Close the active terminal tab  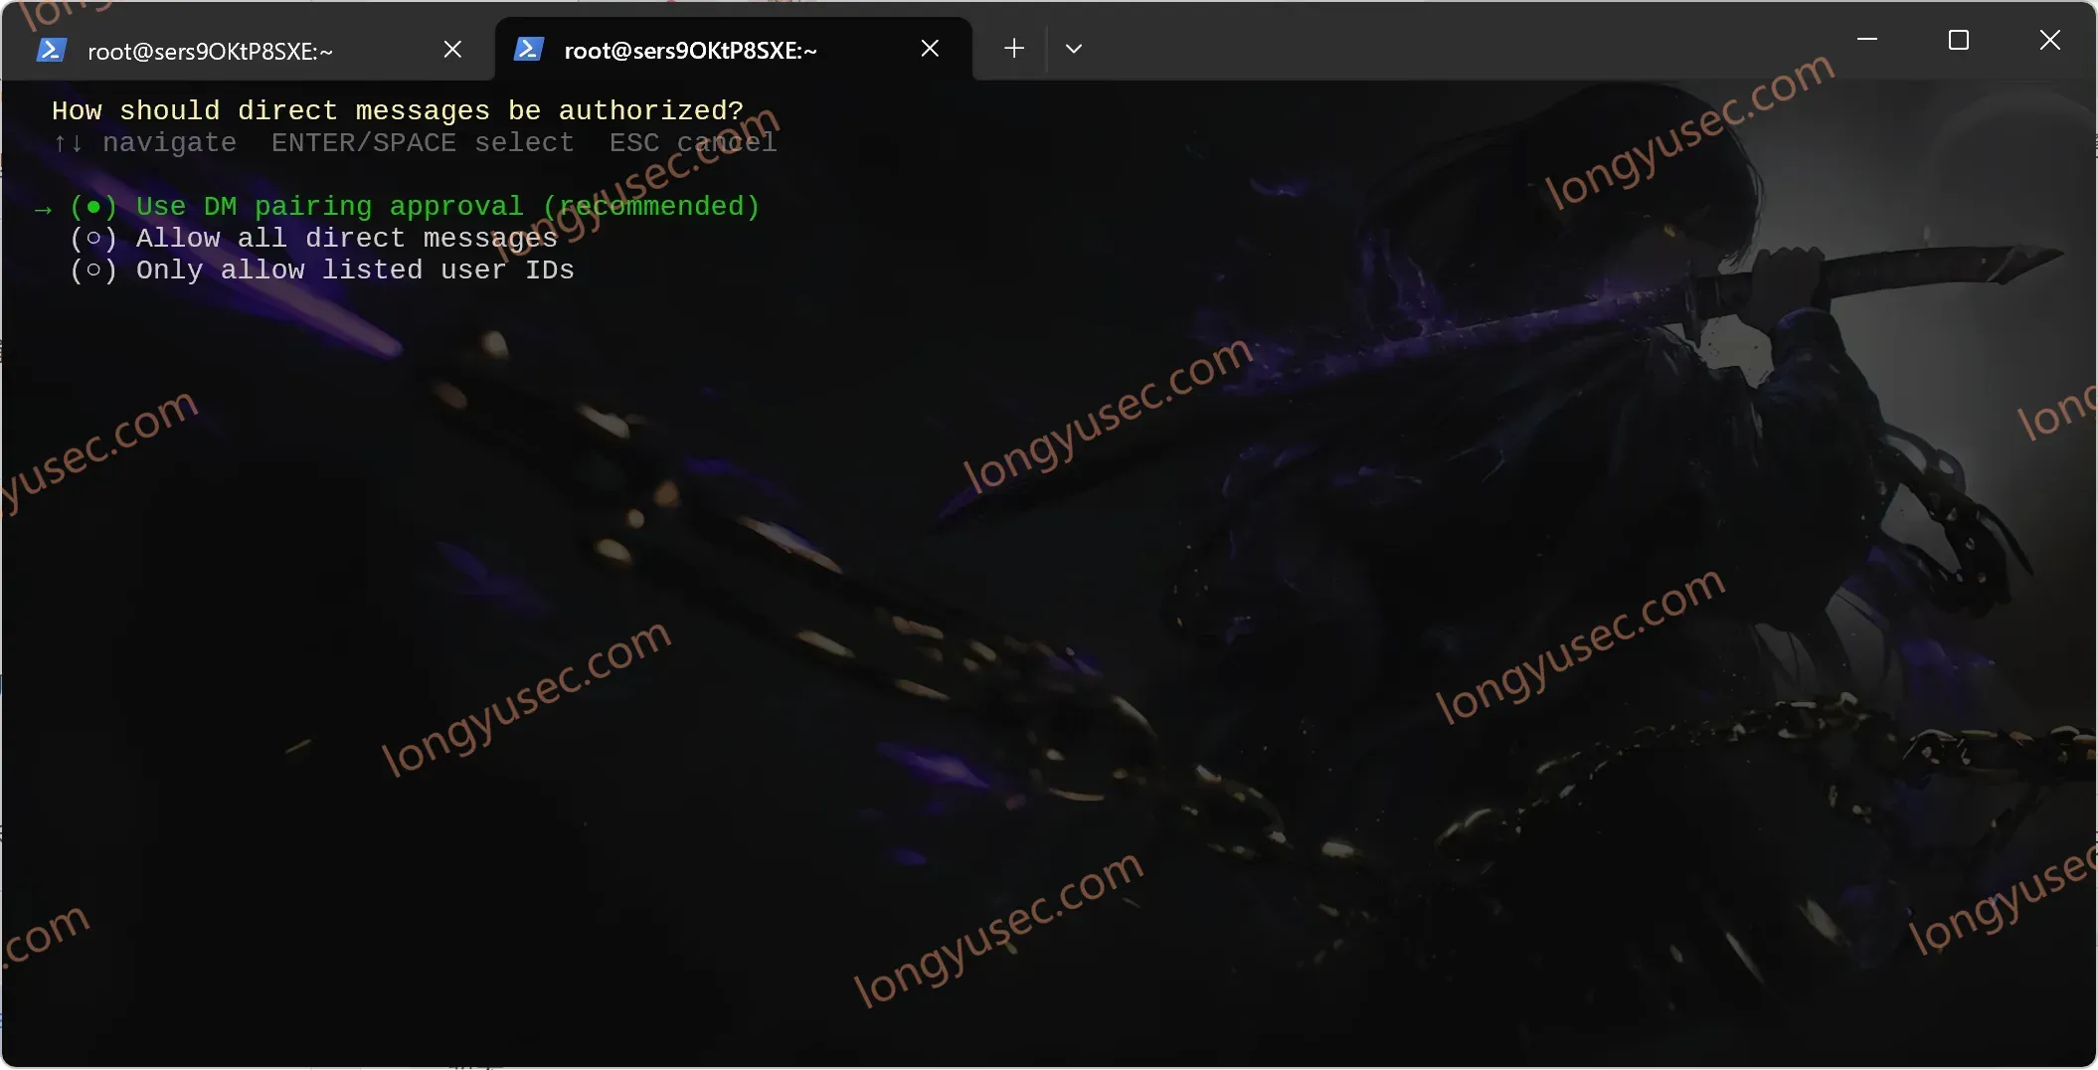930,49
